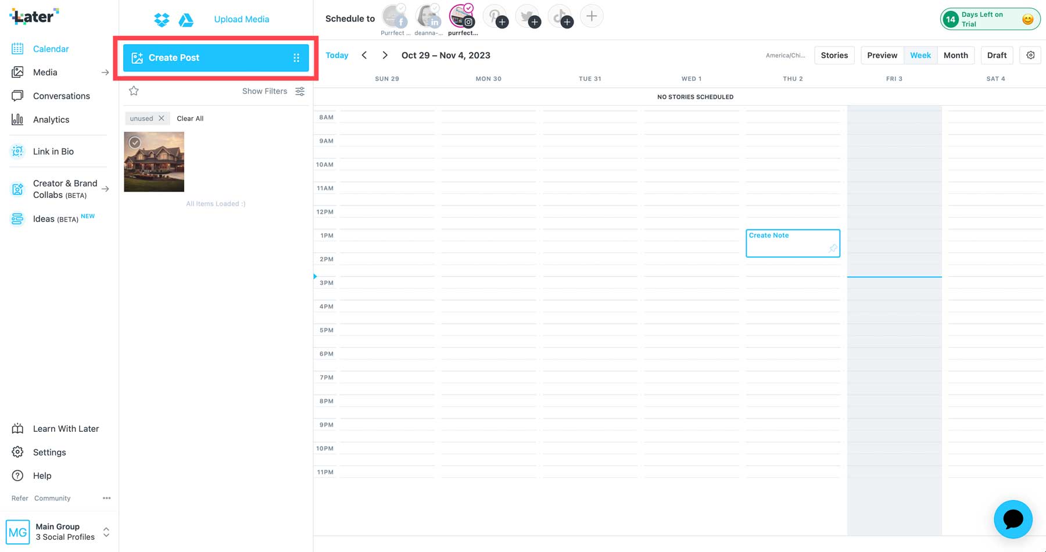Open the Help page

click(x=42, y=475)
